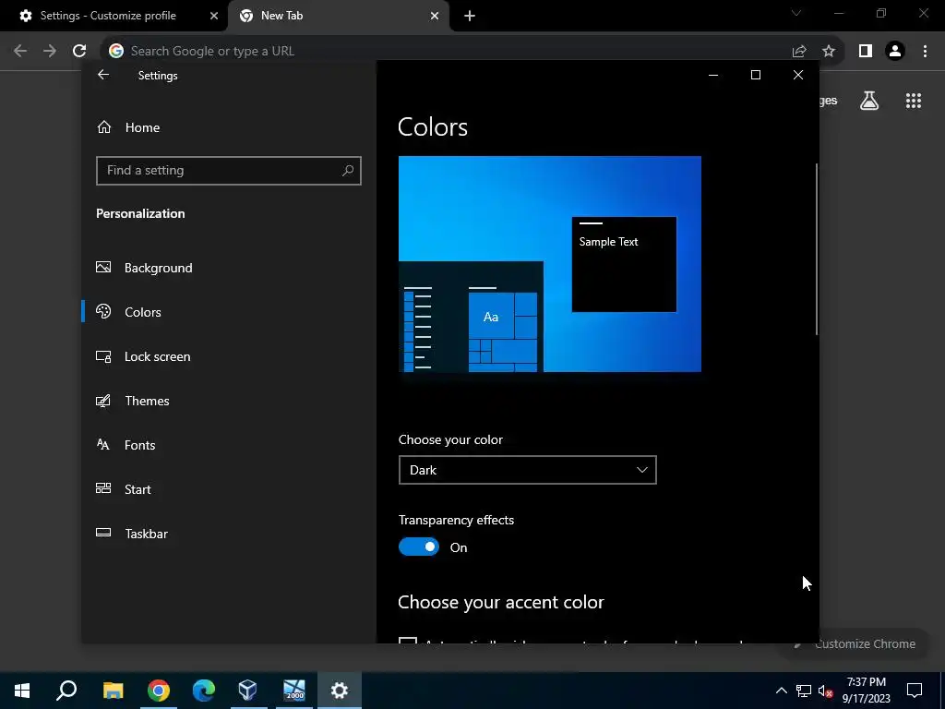Open Start personalization settings
This screenshot has width=945, height=709.
pos(124,489)
